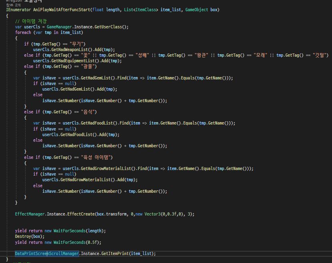The image size is (332, 263).
Task: Click the "모래" string literal
Action: tap(260, 55)
